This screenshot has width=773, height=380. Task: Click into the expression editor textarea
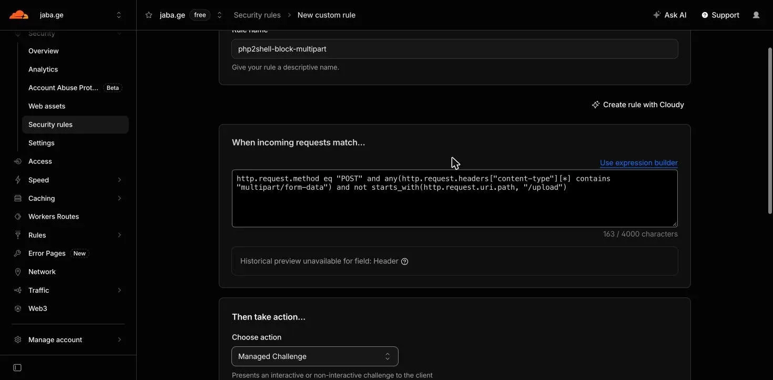(454, 199)
